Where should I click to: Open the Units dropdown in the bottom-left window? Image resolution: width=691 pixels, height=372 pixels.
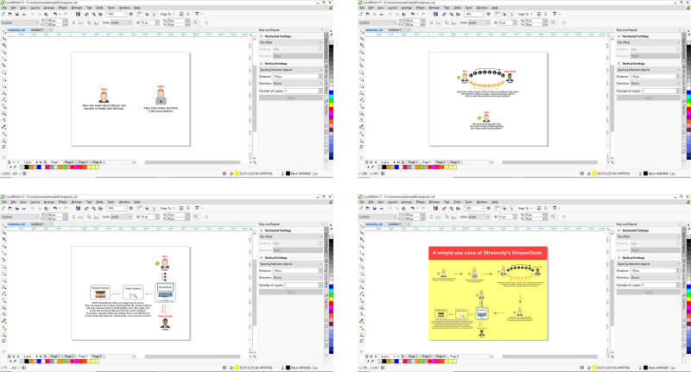(x=120, y=217)
